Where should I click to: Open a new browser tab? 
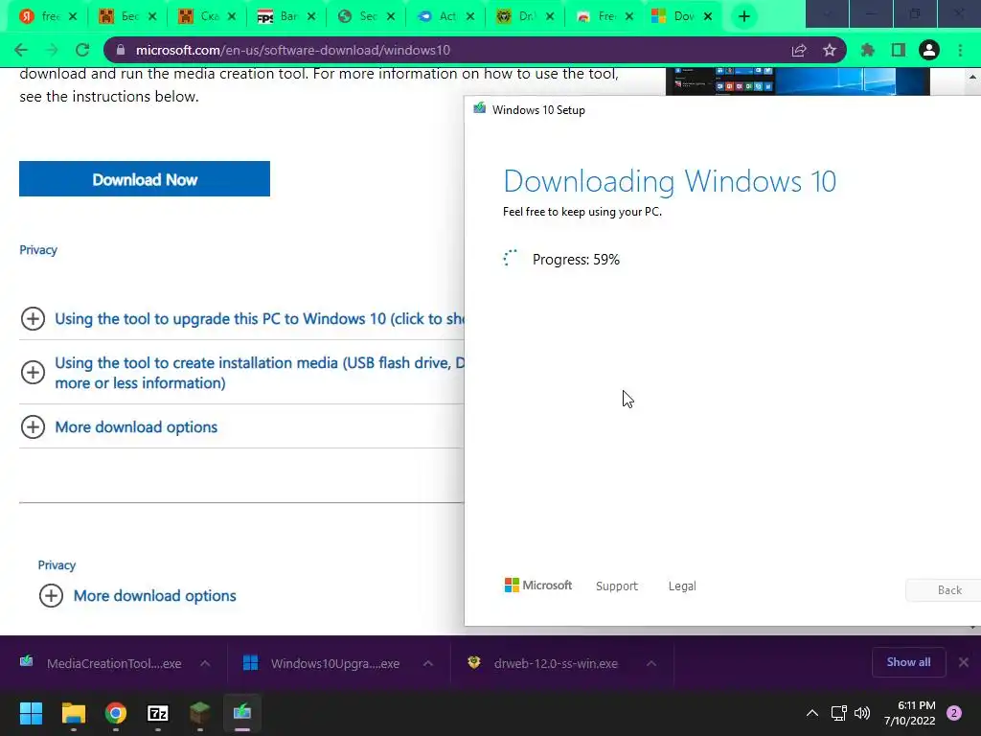click(x=743, y=17)
